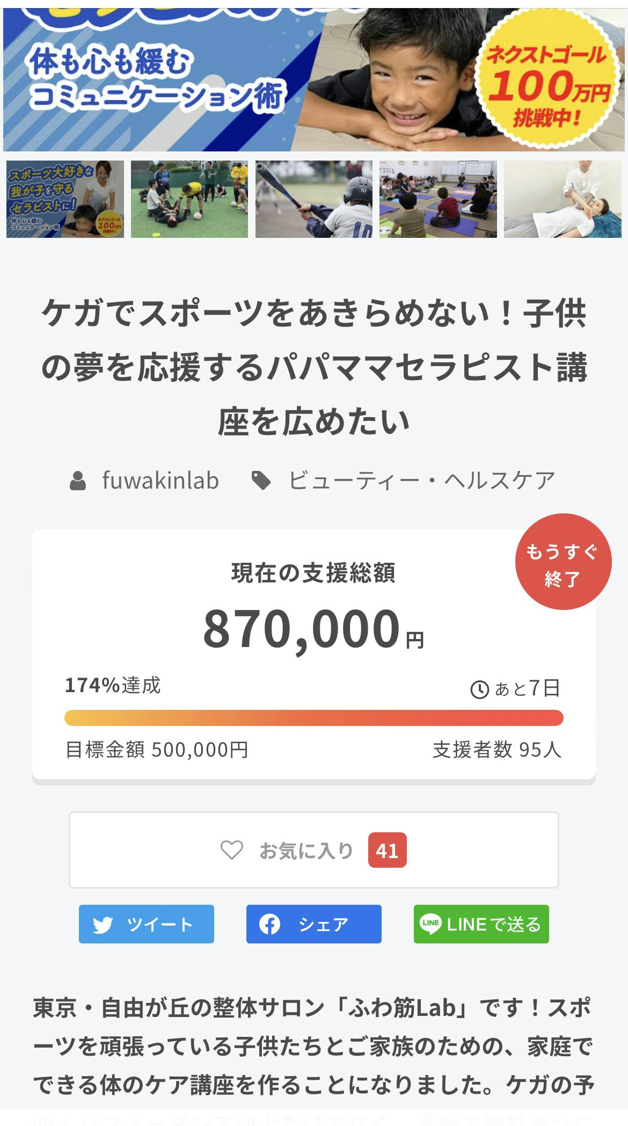Select the first banner thumbnail
628x1126 pixels.
click(65, 199)
